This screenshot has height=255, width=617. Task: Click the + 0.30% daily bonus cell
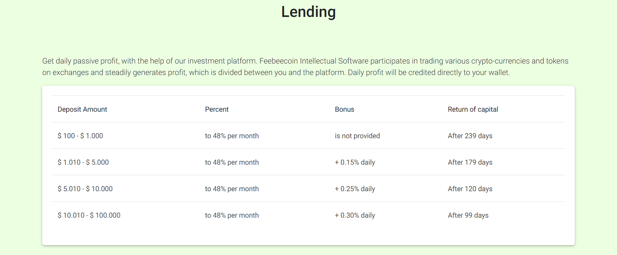click(355, 216)
